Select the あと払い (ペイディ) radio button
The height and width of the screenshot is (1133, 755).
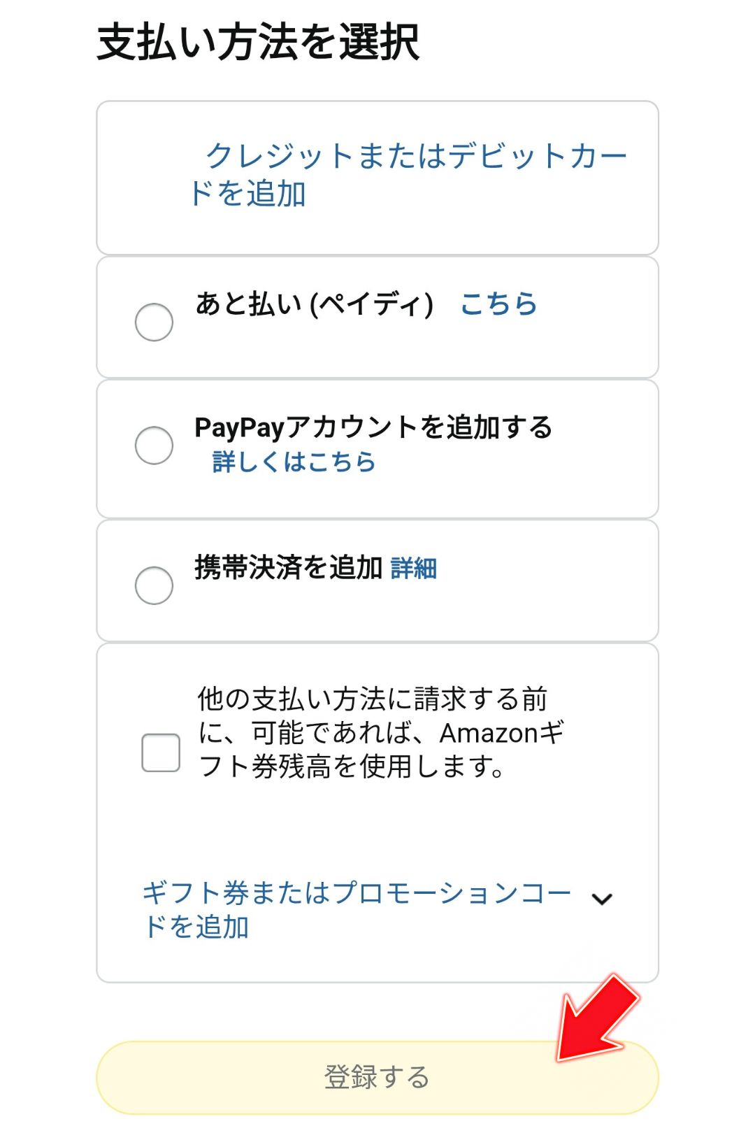click(154, 322)
